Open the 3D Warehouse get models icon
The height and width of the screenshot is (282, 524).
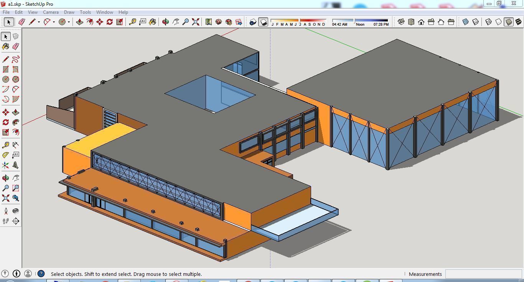click(219, 22)
